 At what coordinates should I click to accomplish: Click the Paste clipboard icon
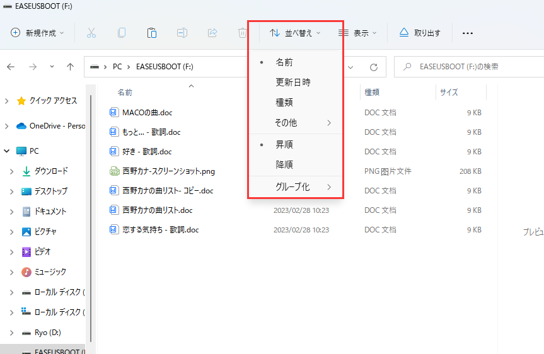pyautogui.click(x=152, y=33)
